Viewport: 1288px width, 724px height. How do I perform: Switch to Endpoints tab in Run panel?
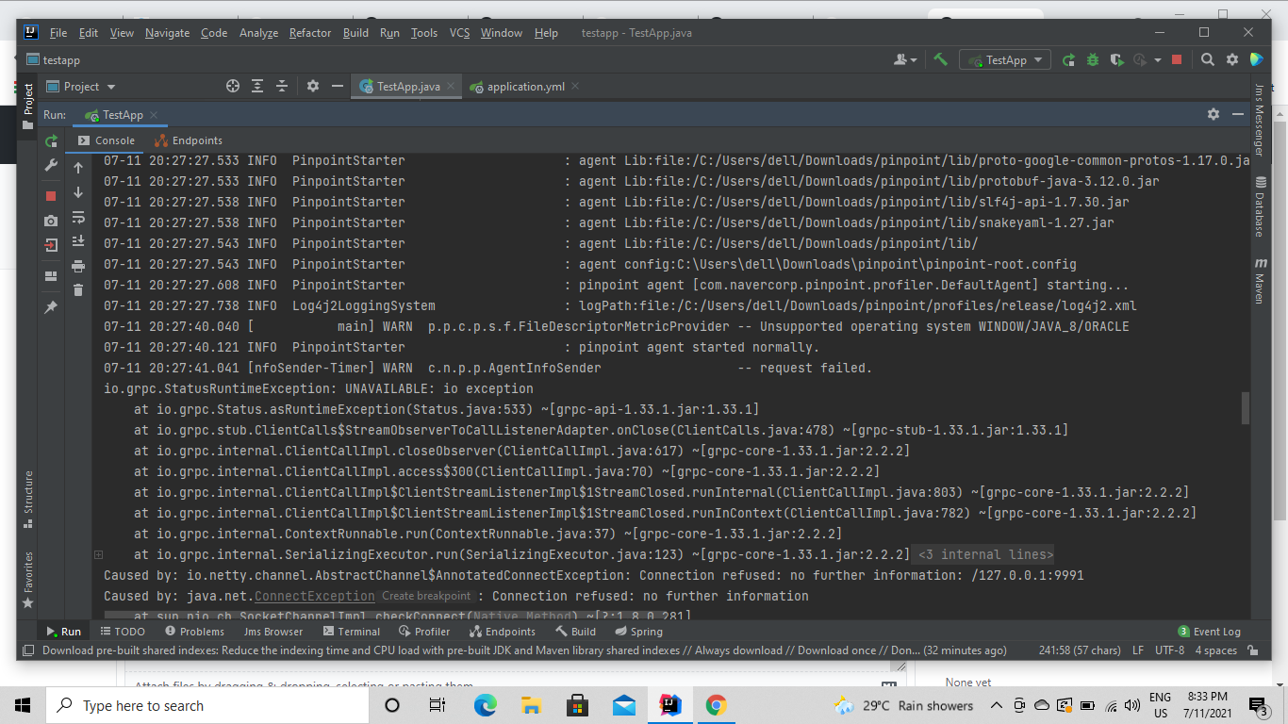click(189, 140)
